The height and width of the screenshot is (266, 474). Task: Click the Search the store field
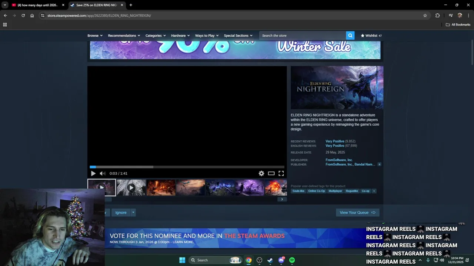point(303,35)
